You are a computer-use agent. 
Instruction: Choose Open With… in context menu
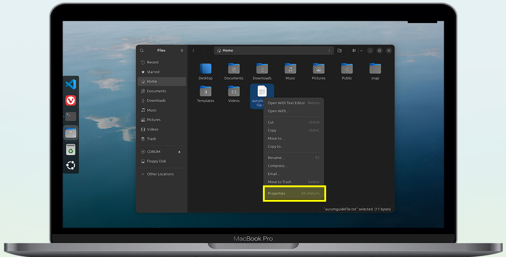pos(293,111)
